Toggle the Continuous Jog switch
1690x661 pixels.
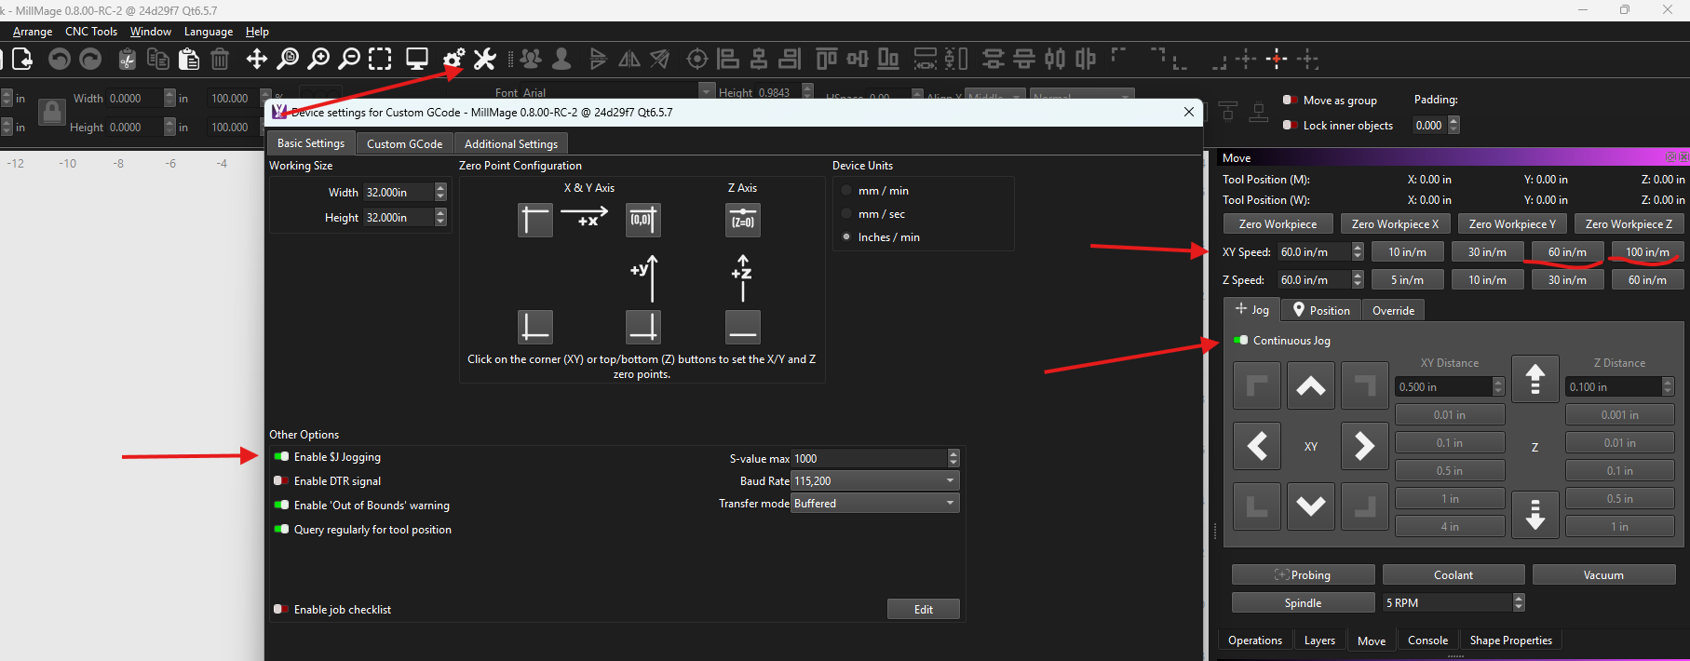coord(1240,341)
